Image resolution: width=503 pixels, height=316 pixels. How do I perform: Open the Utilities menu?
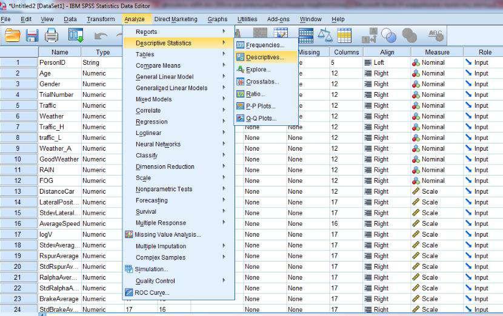(247, 19)
